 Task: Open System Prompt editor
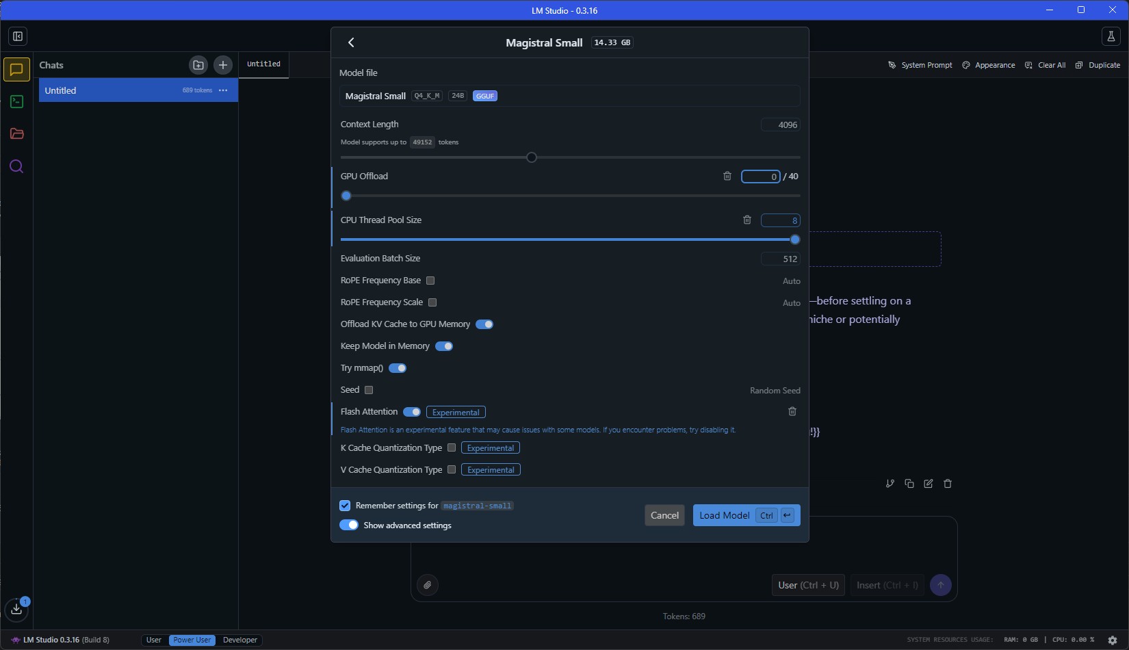tap(920, 65)
